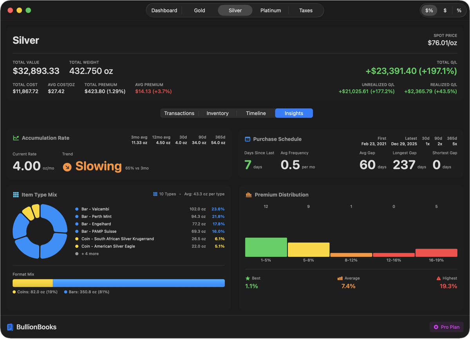The image size is (470, 339).
Task: Switch display to percent only
Action: (459, 11)
